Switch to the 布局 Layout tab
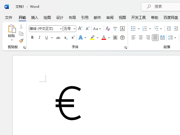The width and height of the screenshot is (180, 135). pos(72,18)
